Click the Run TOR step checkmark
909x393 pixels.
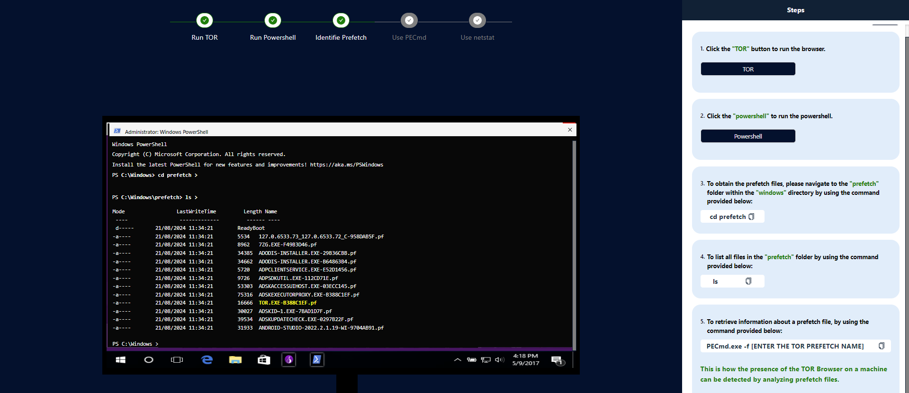(x=205, y=20)
